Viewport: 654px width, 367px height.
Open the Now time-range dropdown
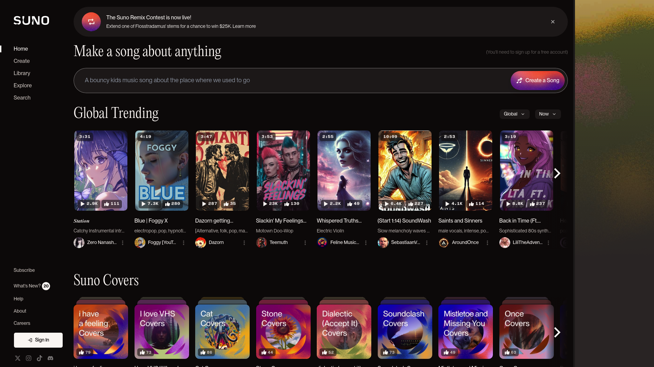548,114
